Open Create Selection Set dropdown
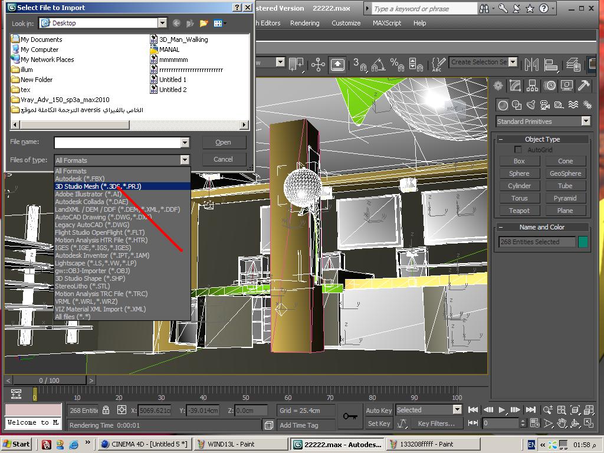This screenshot has height=453, width=604. [x=513, y=61]
